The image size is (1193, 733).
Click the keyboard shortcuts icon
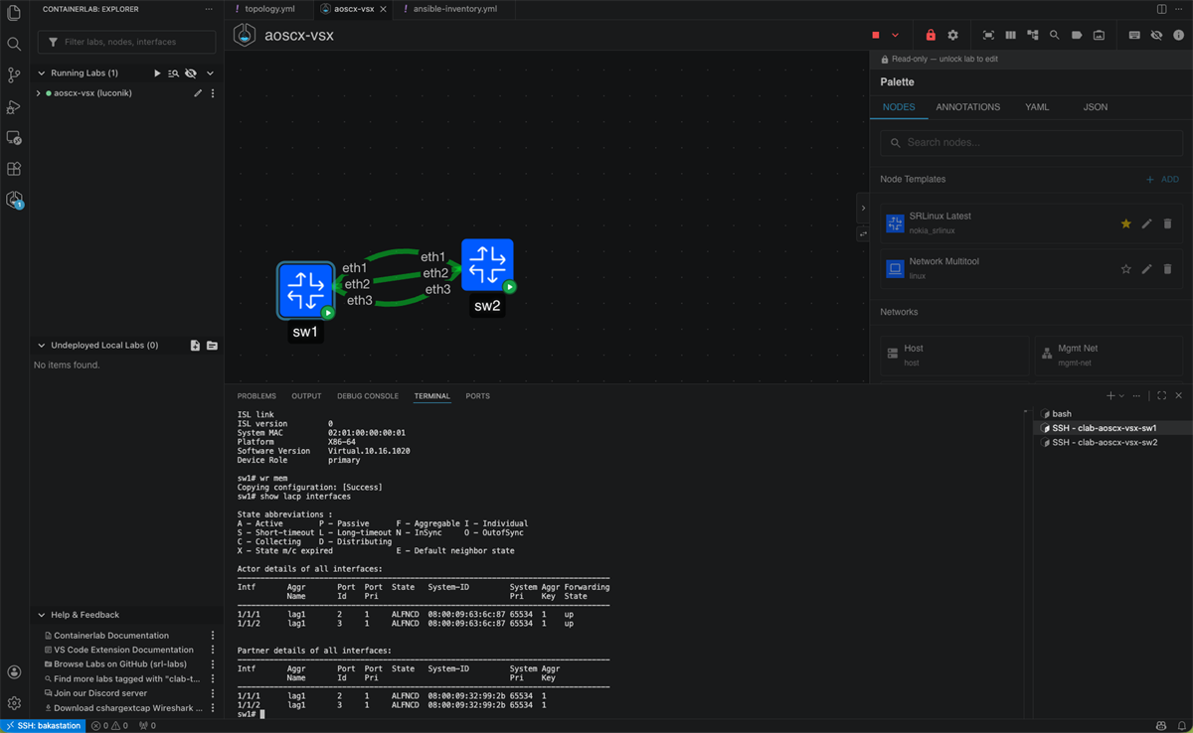pyautogui.click(x=1134, y=36)
